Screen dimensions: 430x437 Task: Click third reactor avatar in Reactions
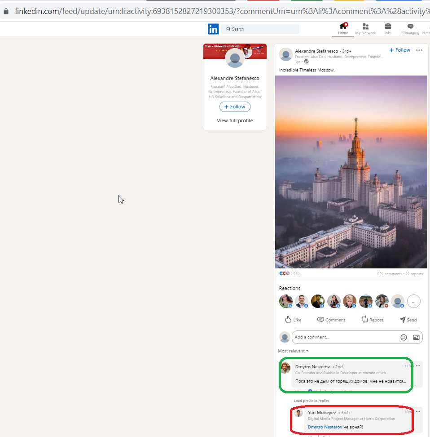(x=318, y=301)
